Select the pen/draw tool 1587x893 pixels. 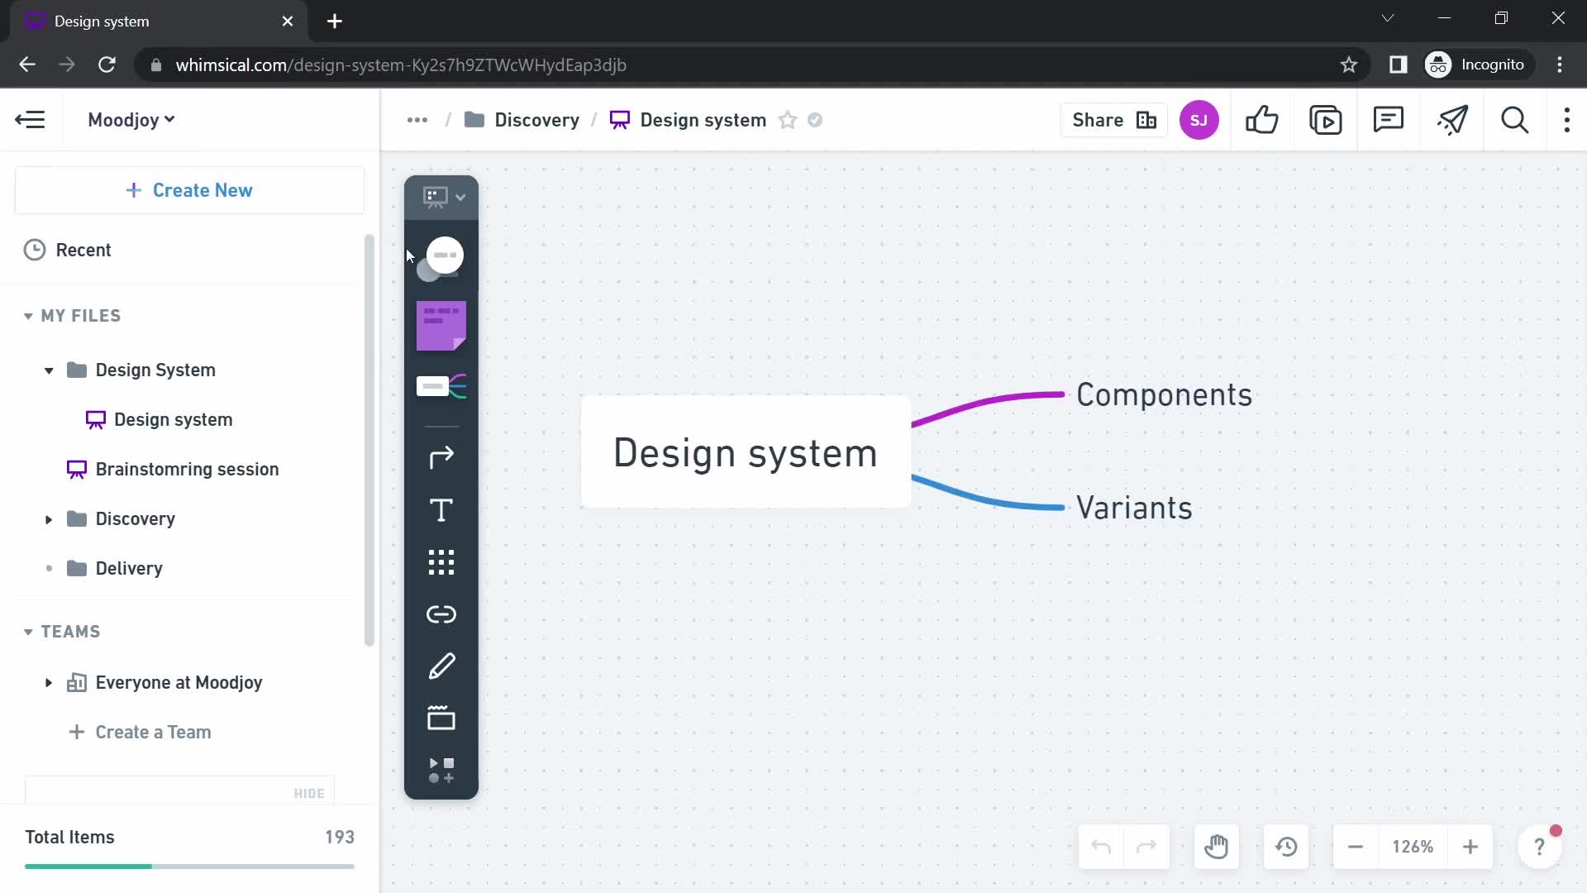click(441, 665)
